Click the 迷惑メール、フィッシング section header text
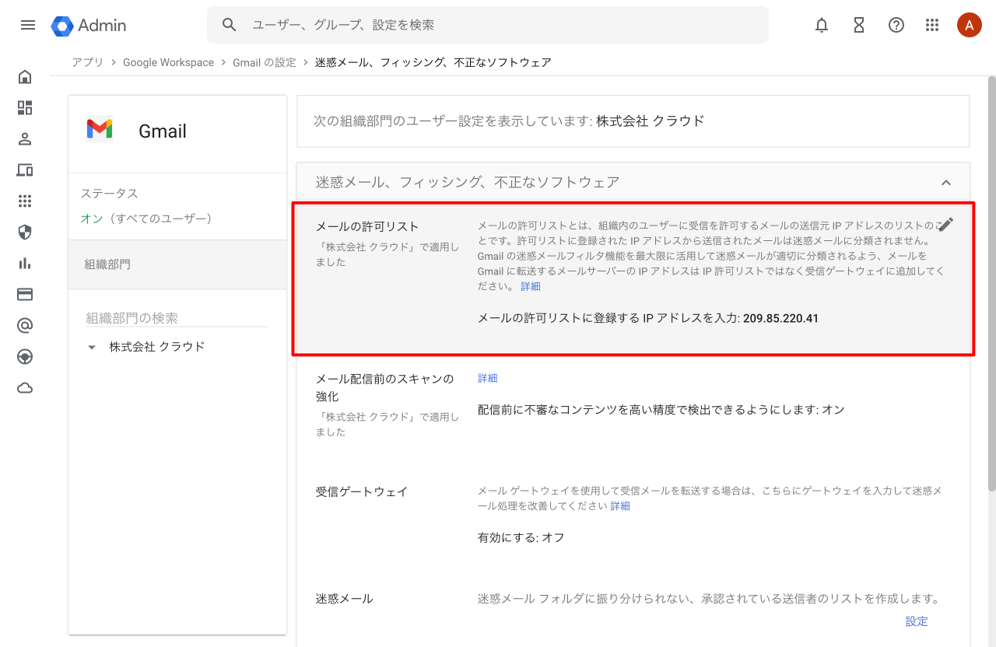This screenshot has height=647, width=996. (x=468, y=182)
